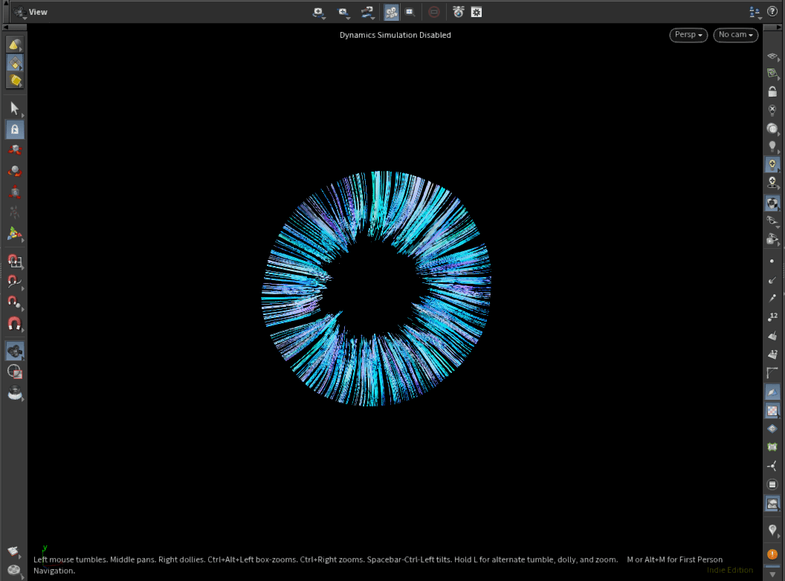Click the magnet snapping icon
Image resolution: width=785 pixels, height=581 pixels.
pyautogui.click(x=14, y=323)
